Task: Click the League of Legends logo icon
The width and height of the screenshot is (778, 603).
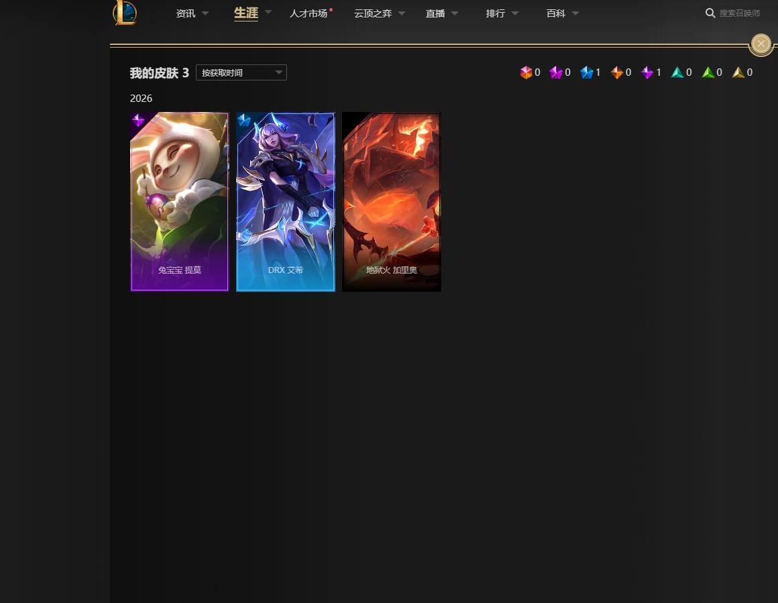Action: click(125, 12)
